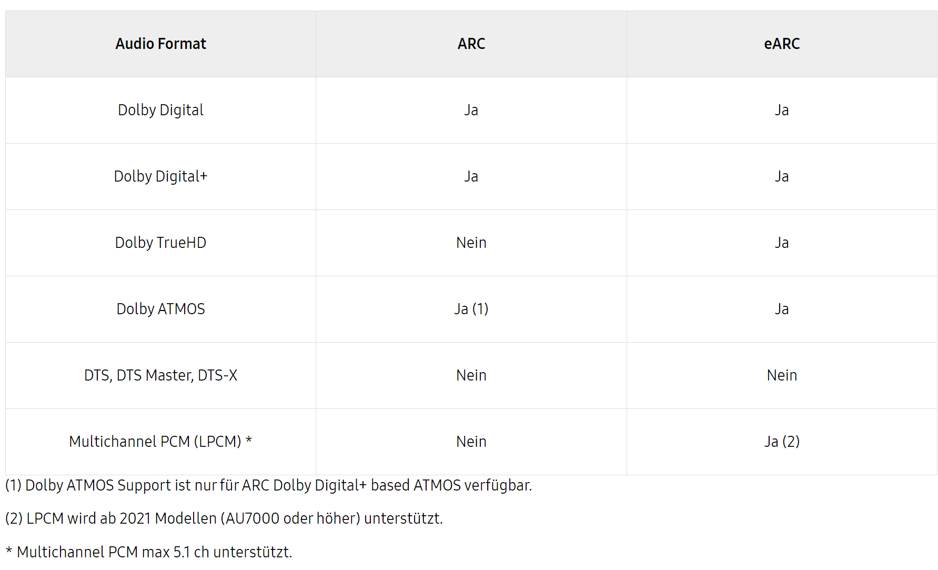Click Ja (1) in the Dolby ATMOS row

[x=471, y=309]
